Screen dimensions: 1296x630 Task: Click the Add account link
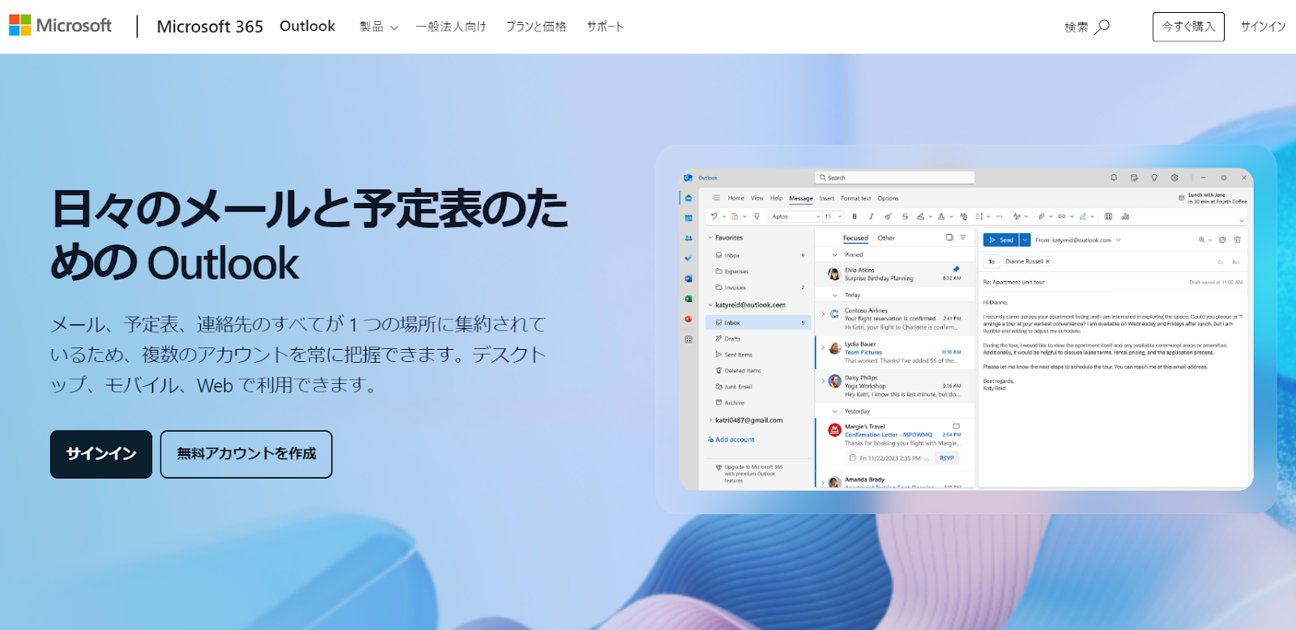731,440
